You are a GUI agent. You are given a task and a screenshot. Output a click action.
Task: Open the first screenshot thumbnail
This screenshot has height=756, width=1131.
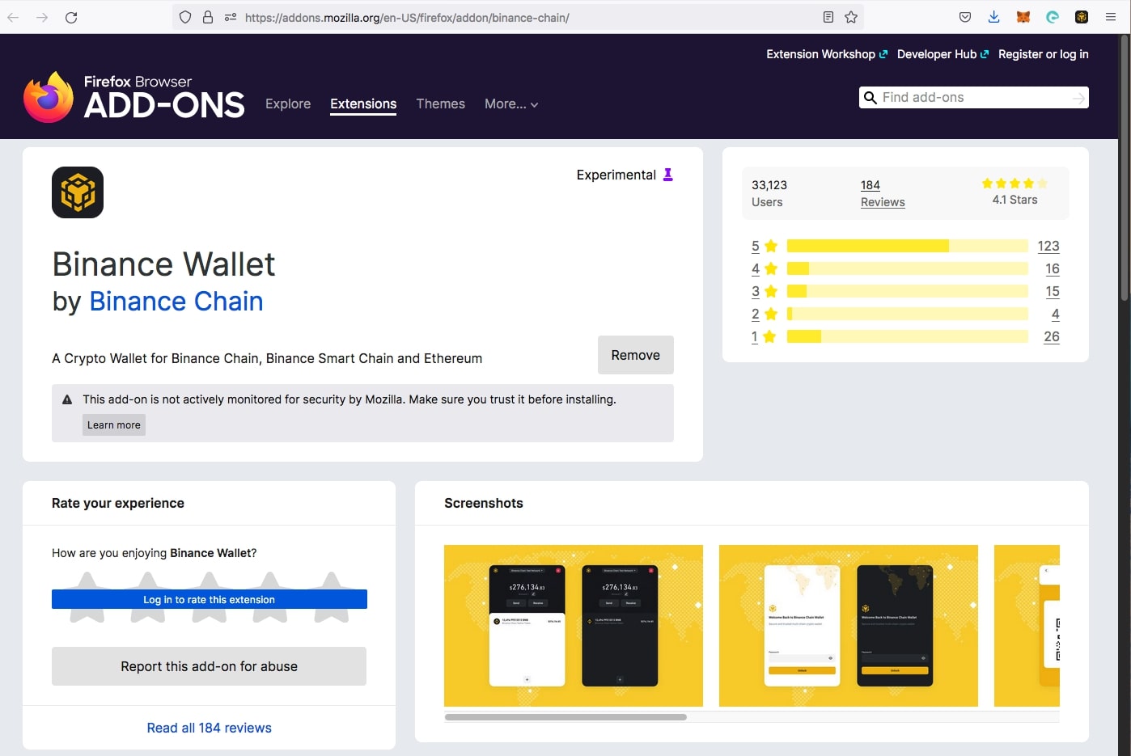pyautogui.click(x=573, y=626)
